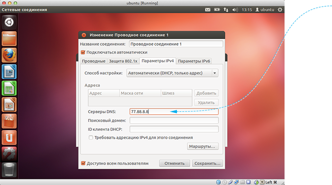Click the 'ID клиента DHCP' field
Image resolution: width=332 pixels, height=185 pixels.
tap(174, 129)
